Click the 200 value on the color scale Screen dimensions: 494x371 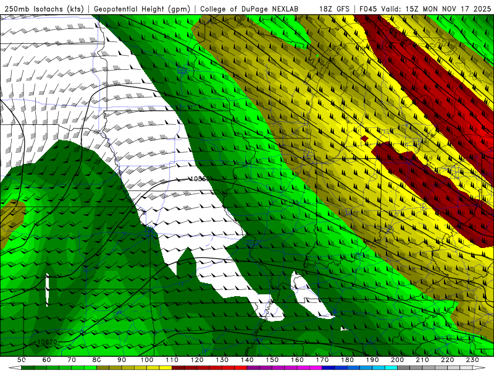[x=397, y=360]
